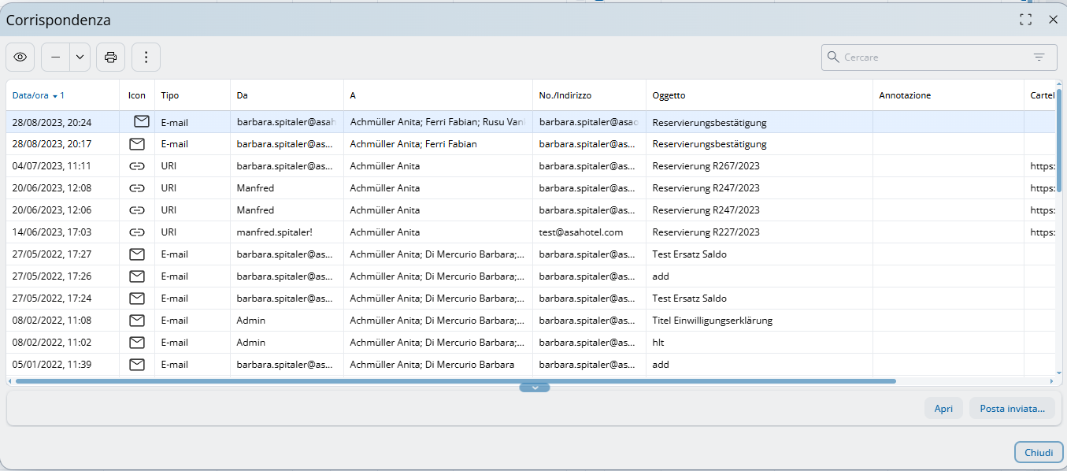
Task: Click the Oggetto column header
Action: [x=669, y=95]
